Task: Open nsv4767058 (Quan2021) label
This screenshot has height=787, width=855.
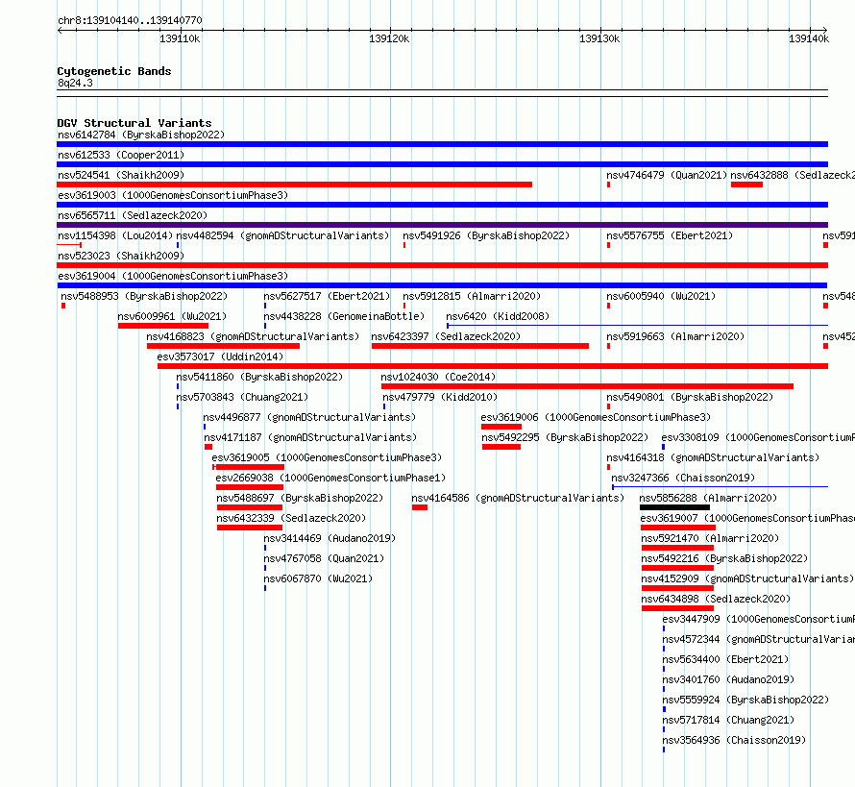Action: coord(324,558)
